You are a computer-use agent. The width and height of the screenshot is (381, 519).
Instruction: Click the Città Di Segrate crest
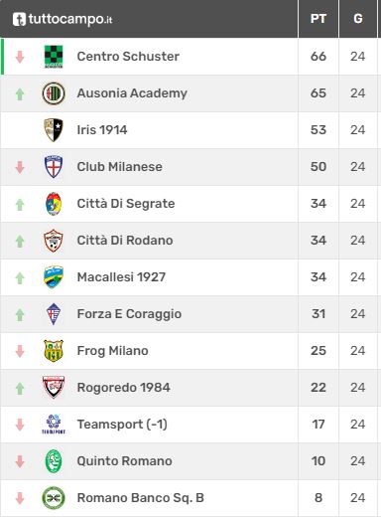pyautogui.click(x=54, y=204)
